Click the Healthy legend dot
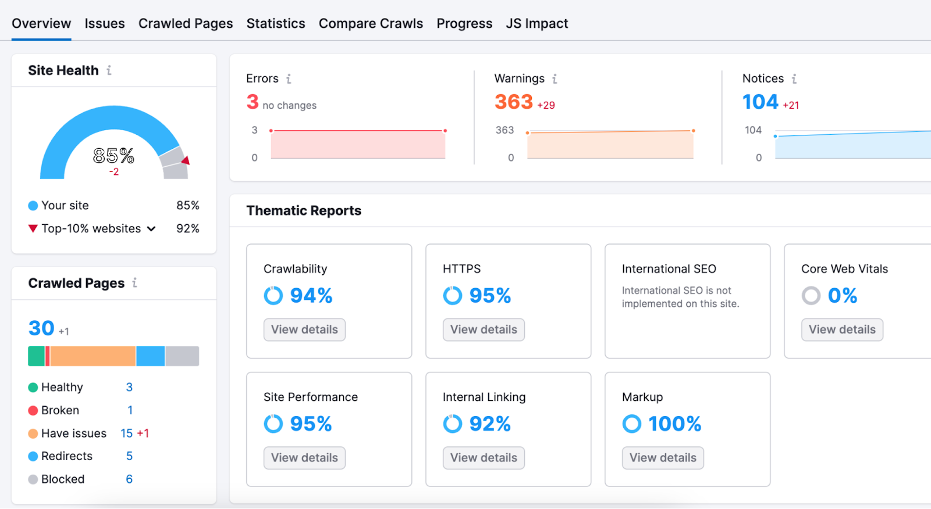931x509 pixels. (33, 388)
